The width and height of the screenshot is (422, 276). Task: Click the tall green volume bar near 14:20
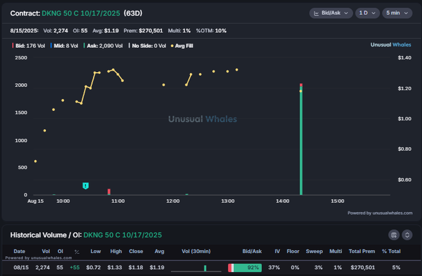click(x=301, y=140)
